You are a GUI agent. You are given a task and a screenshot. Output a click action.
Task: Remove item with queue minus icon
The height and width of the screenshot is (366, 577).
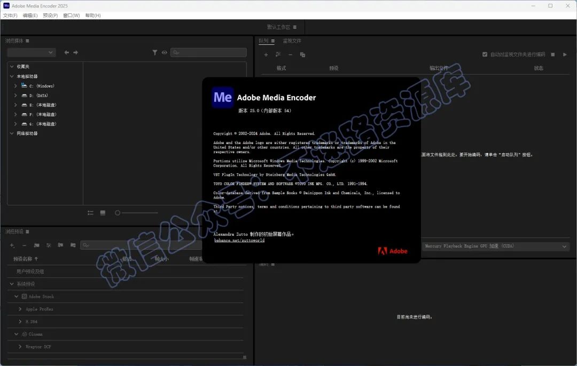pos(290,55)
